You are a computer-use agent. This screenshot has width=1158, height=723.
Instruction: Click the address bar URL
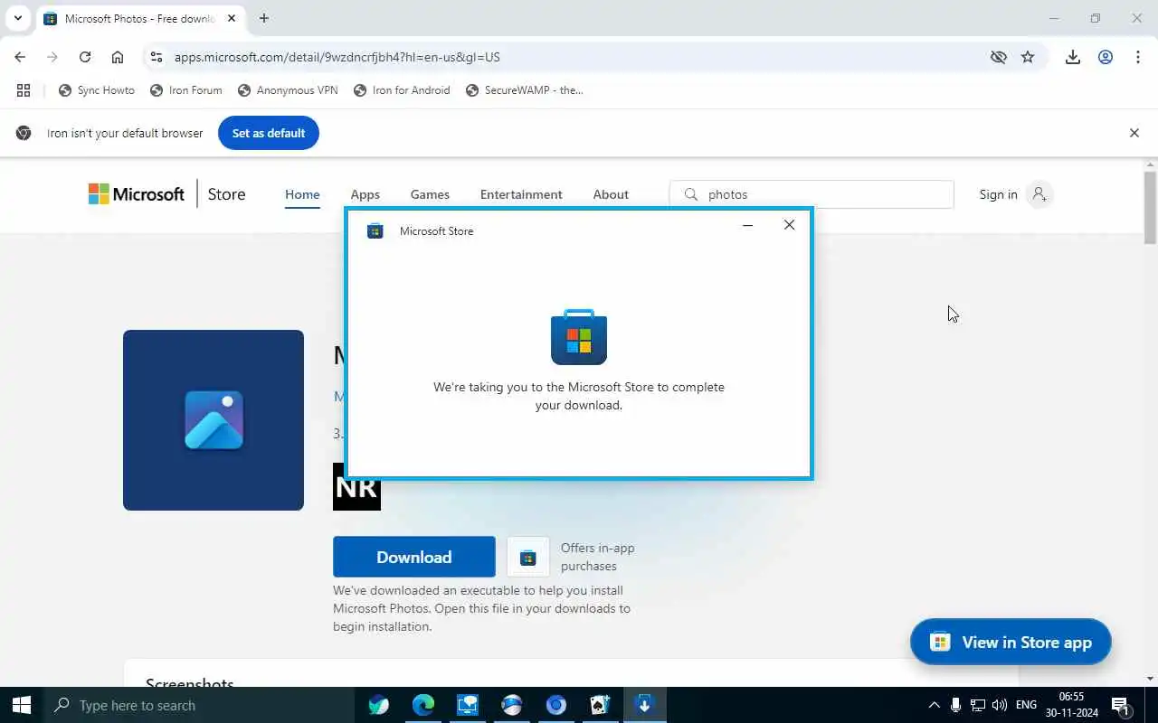pos(337,57)
